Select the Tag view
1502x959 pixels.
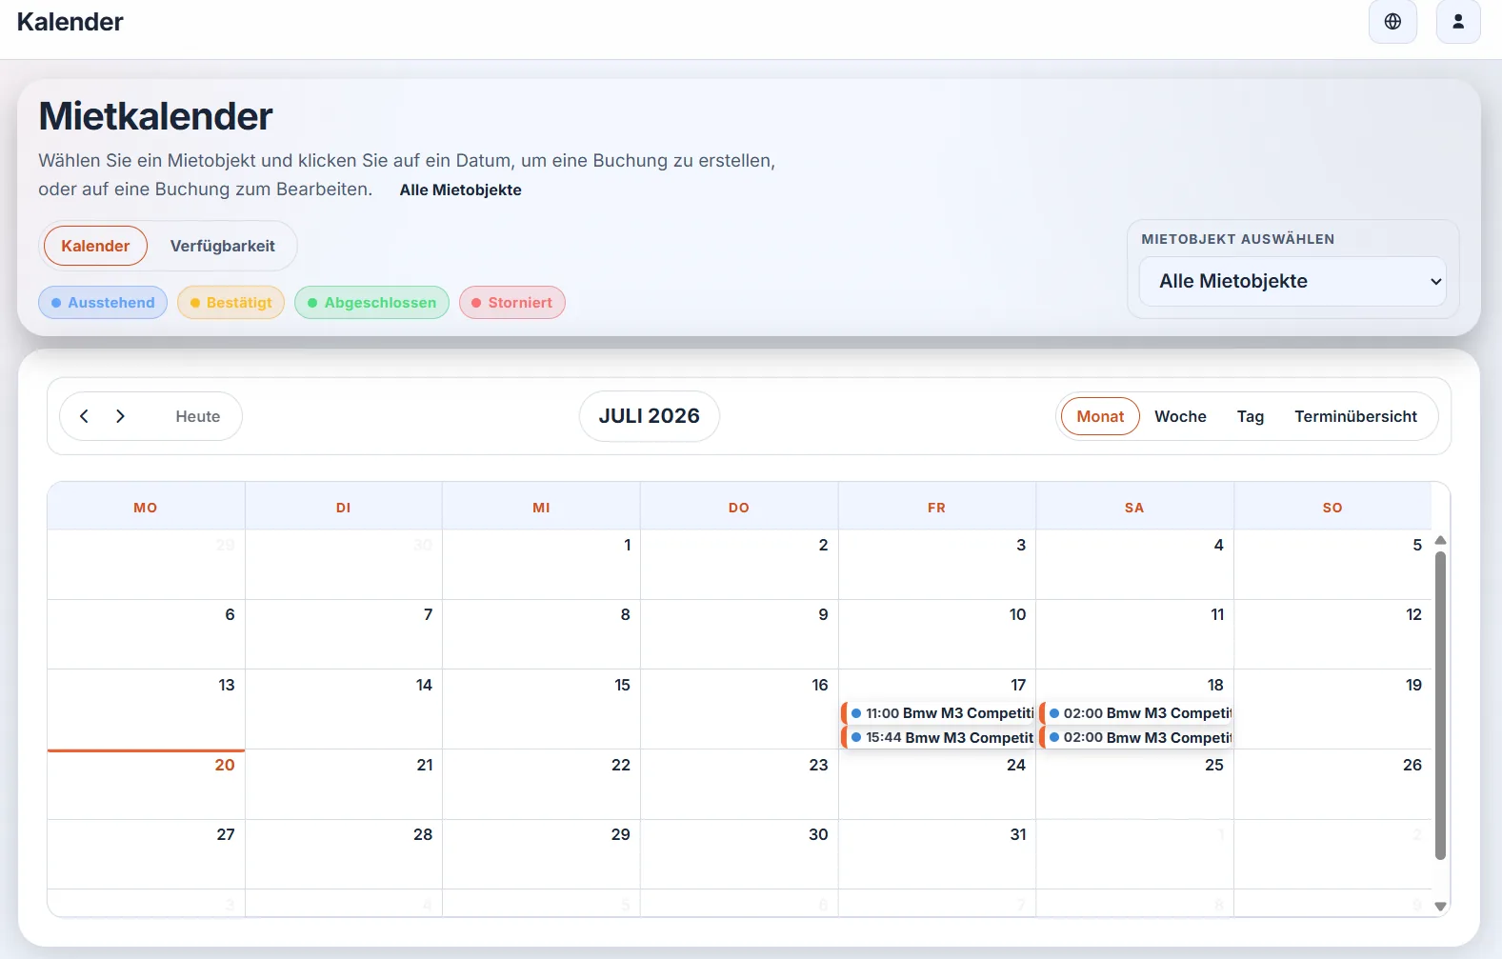[x=1251, y=416]
